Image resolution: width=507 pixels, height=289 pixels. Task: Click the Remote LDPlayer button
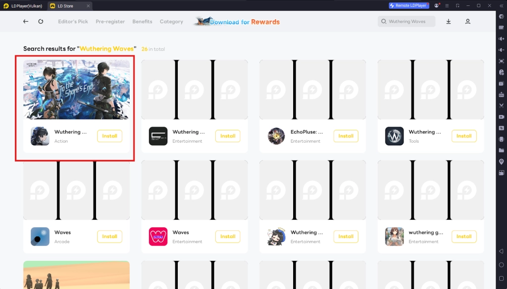(409, 5)
